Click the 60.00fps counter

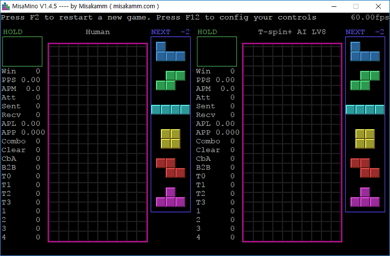click(x=370, y=18)
